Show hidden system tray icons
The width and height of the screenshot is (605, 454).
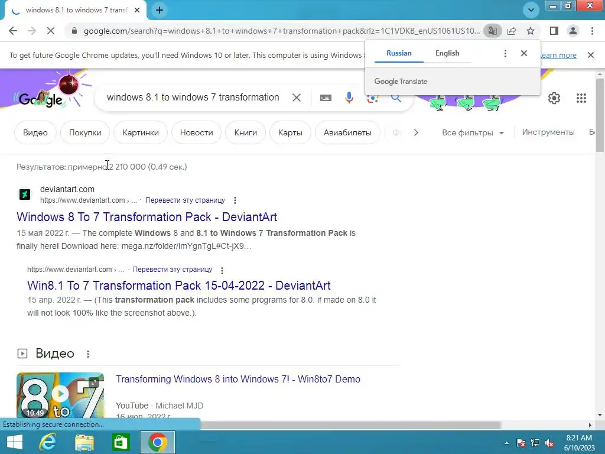point(506,443)
